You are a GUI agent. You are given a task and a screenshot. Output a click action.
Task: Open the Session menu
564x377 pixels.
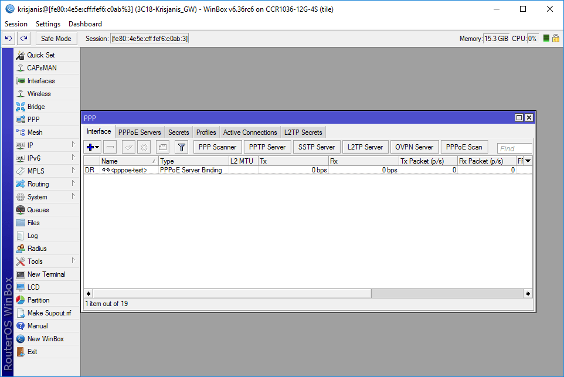[15, 23]
